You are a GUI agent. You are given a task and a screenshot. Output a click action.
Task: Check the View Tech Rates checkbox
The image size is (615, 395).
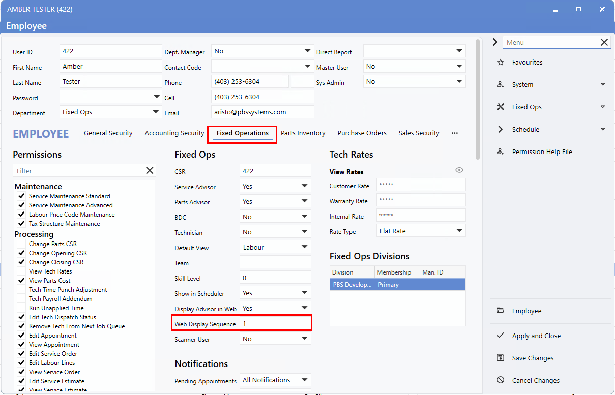click(x=21, y=271)
